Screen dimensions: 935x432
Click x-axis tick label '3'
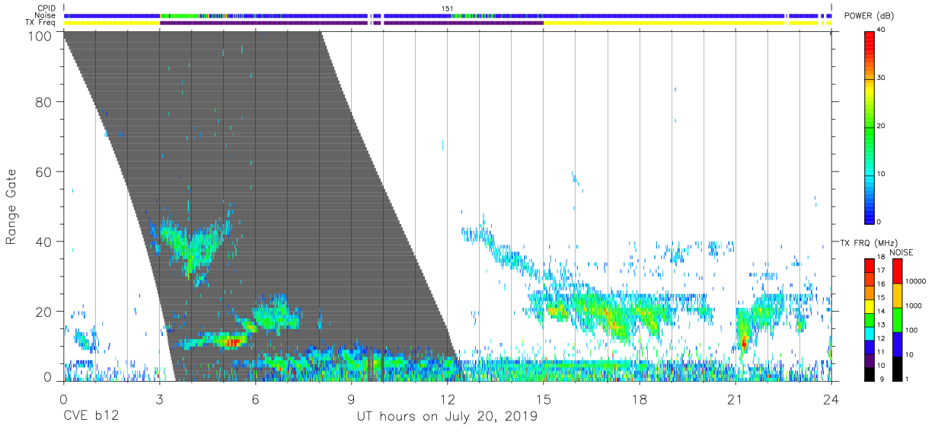click(x=159, y=398)
